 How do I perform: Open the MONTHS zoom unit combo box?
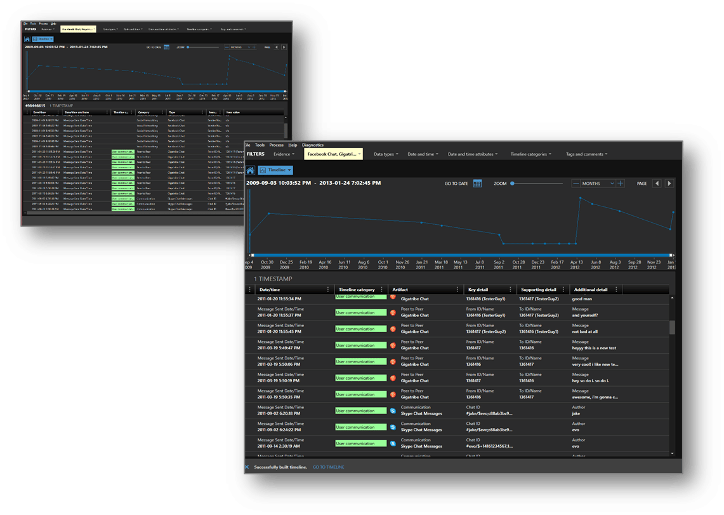[598, 184]
